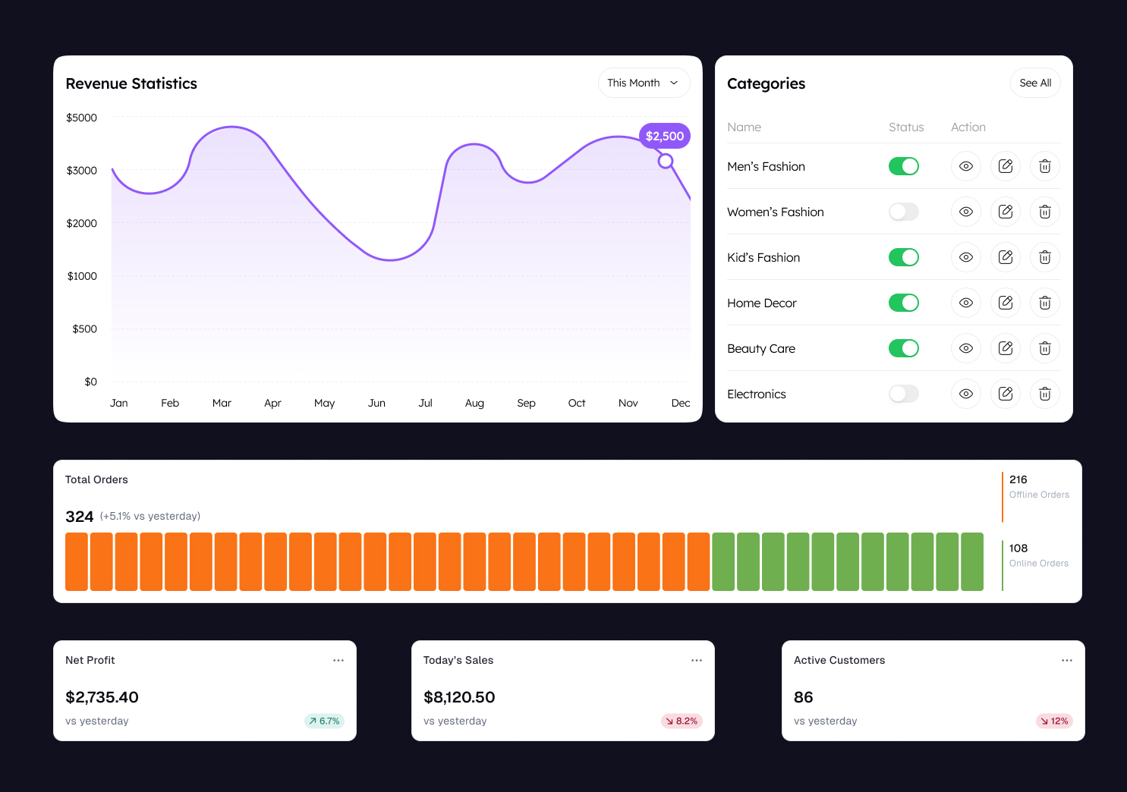Expand the Today's Sales options menu
1127x792 pixels.
(696, 660)
